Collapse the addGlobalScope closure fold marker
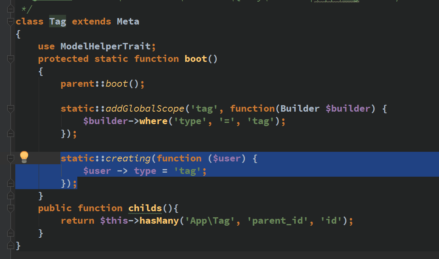439x259 pixels. (11, 109)
